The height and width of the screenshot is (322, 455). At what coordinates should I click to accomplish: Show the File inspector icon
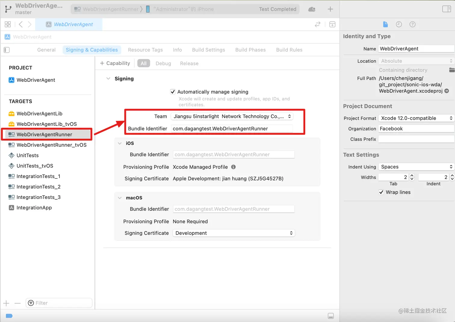pos(385,24)
